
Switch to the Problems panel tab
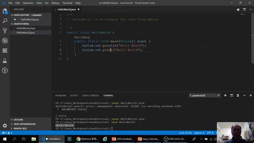(x=61, y=95)
